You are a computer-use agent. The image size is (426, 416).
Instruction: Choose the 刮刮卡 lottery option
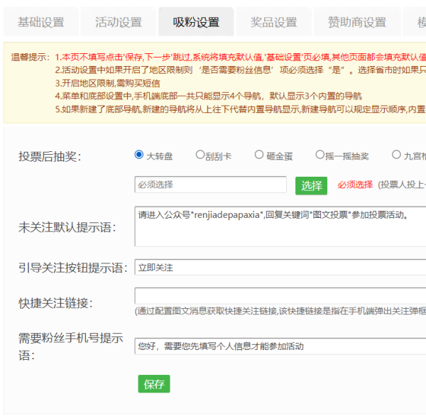point(200,155)
